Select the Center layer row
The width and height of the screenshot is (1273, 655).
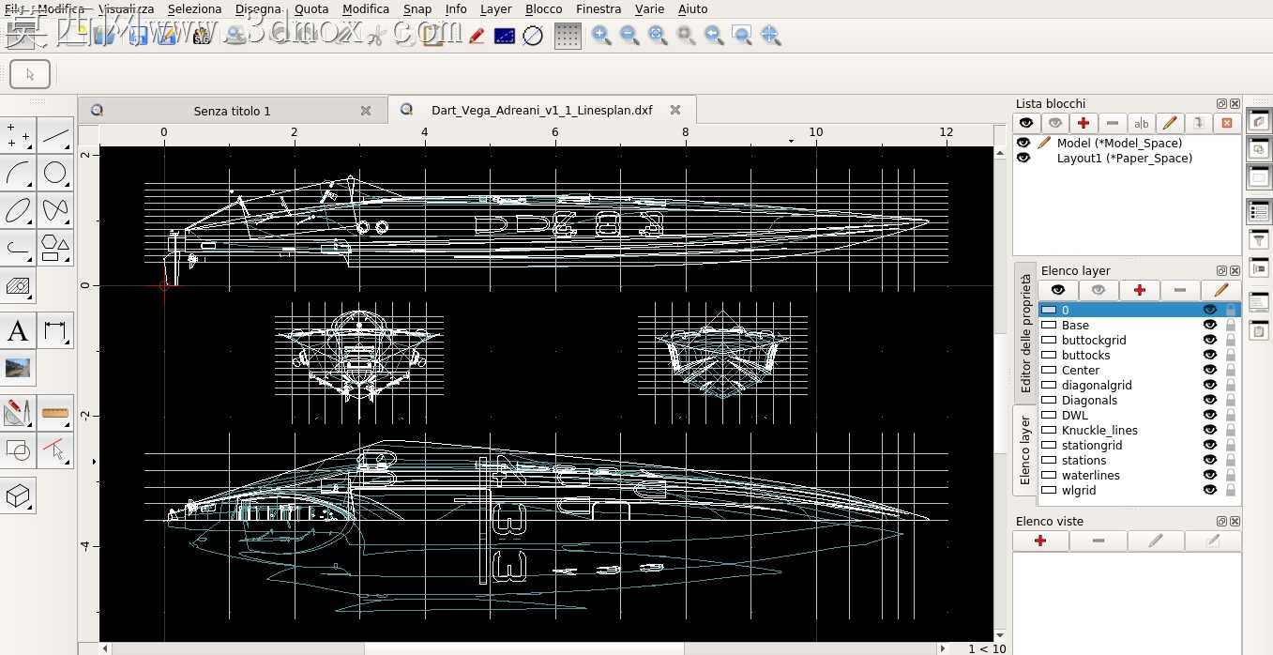pos(1140,370)
